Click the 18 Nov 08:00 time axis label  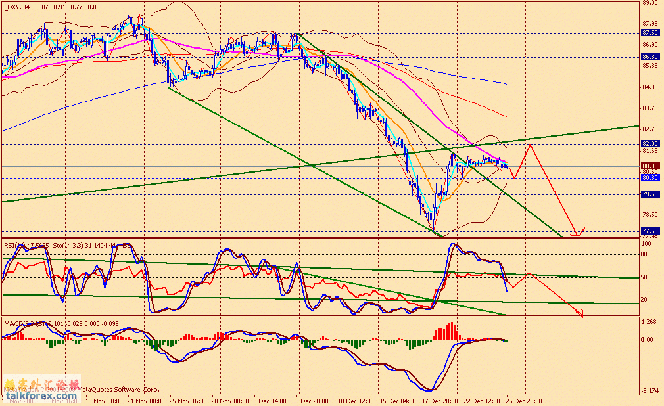104,401
